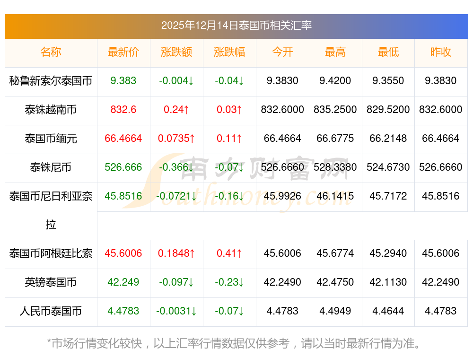Screen dimensions: 473x358
Task: Click the change percent 0.03↑
Action: pyautogui.click(x=229, y=109)
